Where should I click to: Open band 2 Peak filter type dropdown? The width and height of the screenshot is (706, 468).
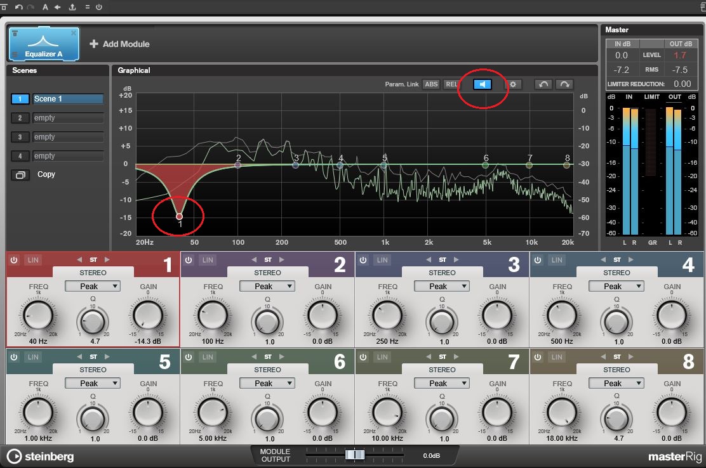coord(267,287)
